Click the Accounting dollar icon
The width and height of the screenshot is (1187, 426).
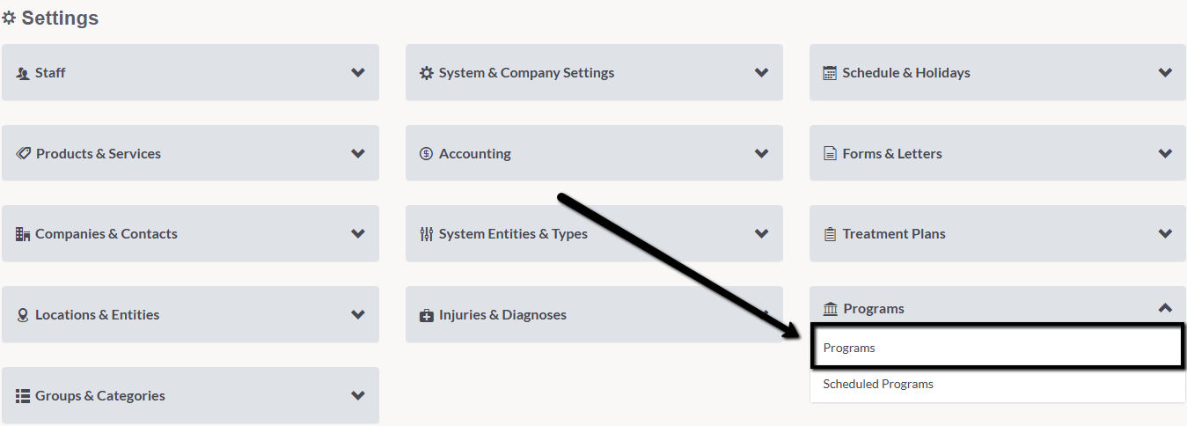point(427,153)
